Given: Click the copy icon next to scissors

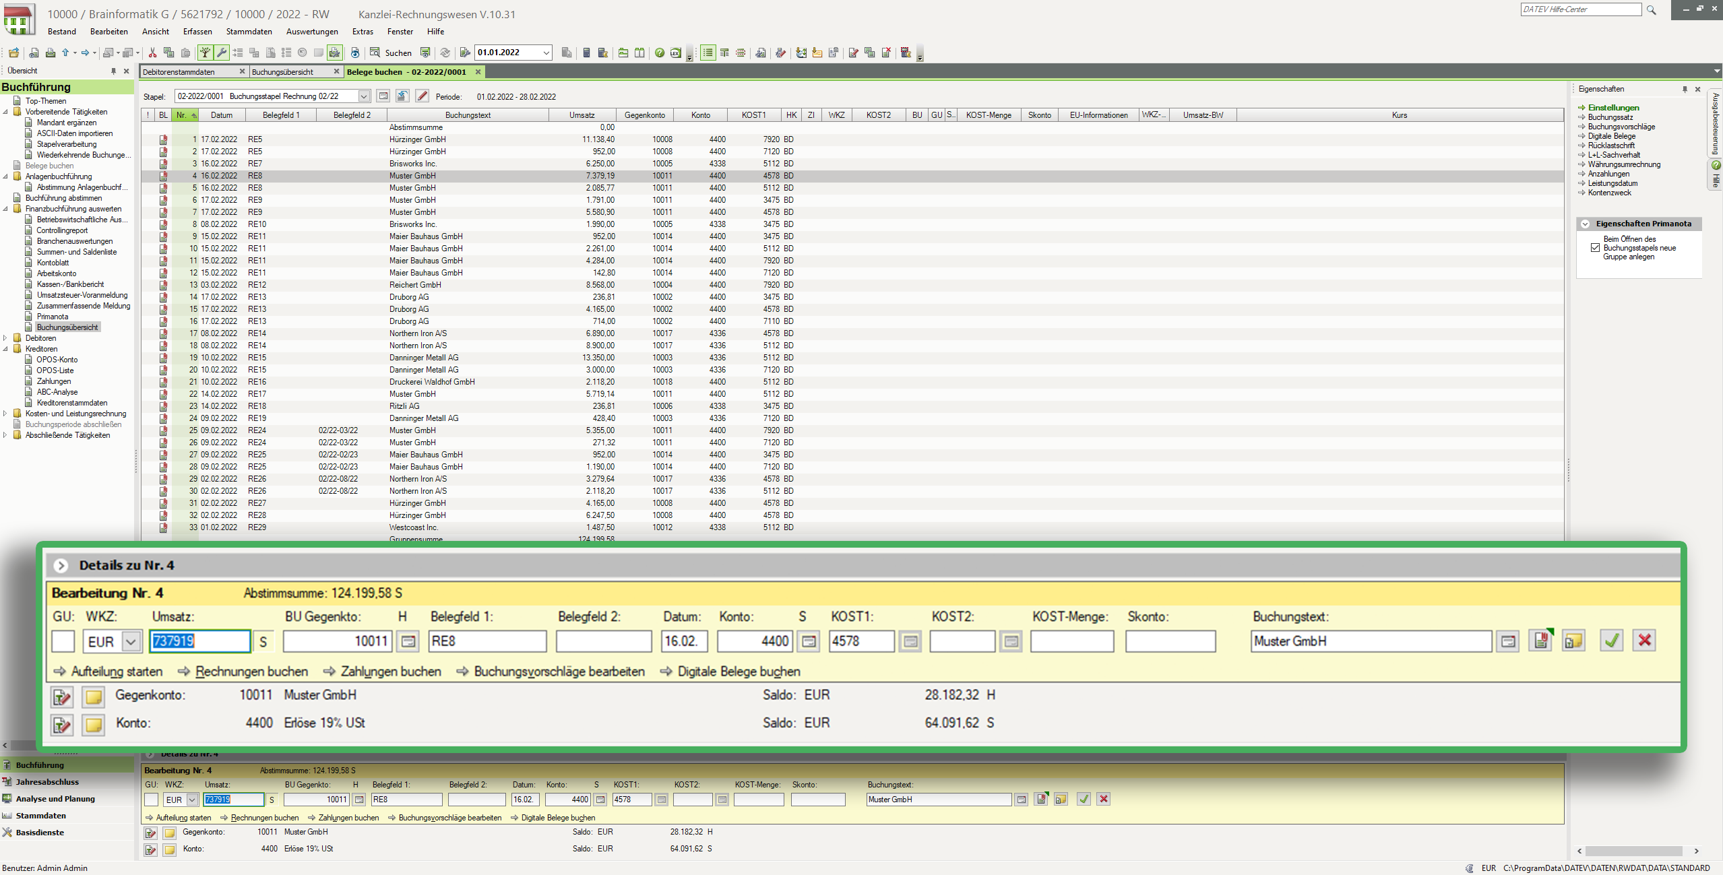Looking at the screenshot, I should 169,53.
